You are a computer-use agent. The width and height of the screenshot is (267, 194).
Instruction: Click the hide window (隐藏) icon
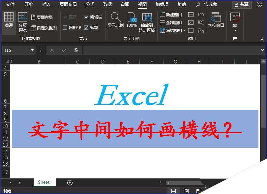191,22
